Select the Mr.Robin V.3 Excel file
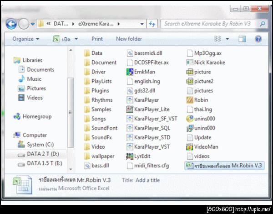 click(x=224, y=166)
